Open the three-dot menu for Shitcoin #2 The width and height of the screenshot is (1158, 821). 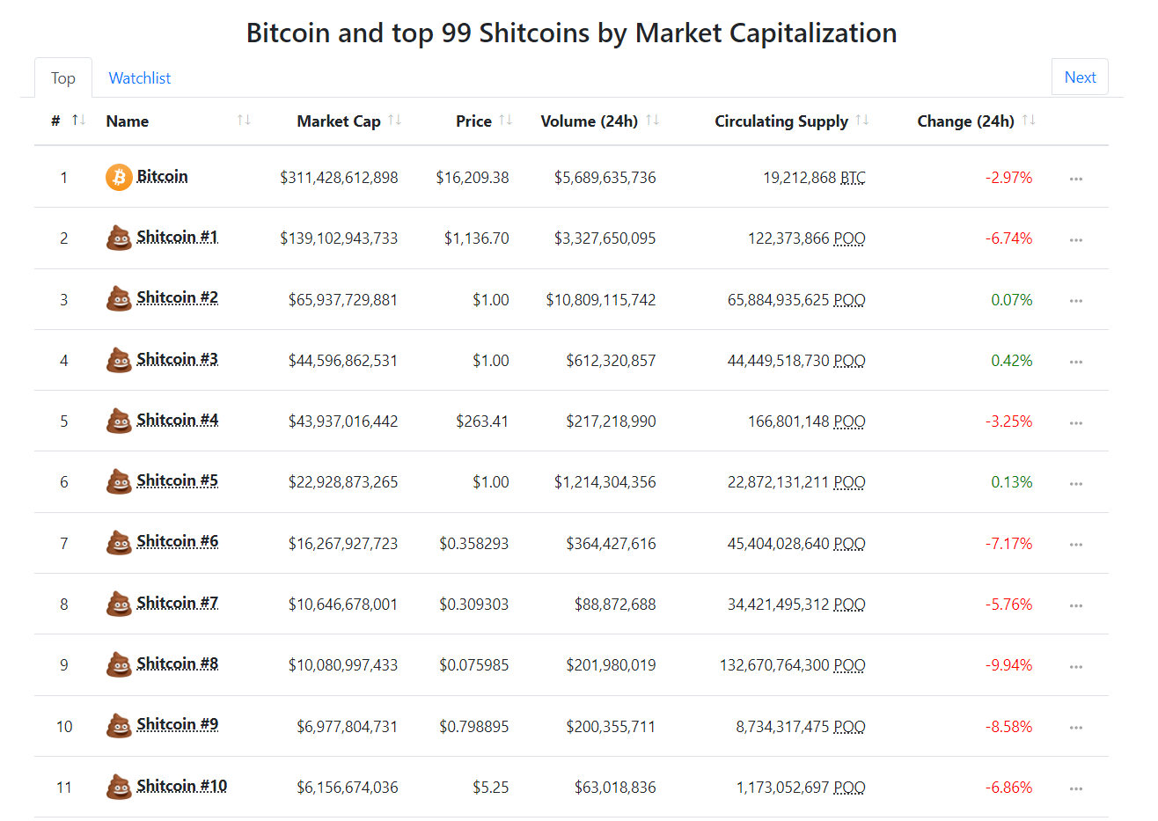[1075, 301]
